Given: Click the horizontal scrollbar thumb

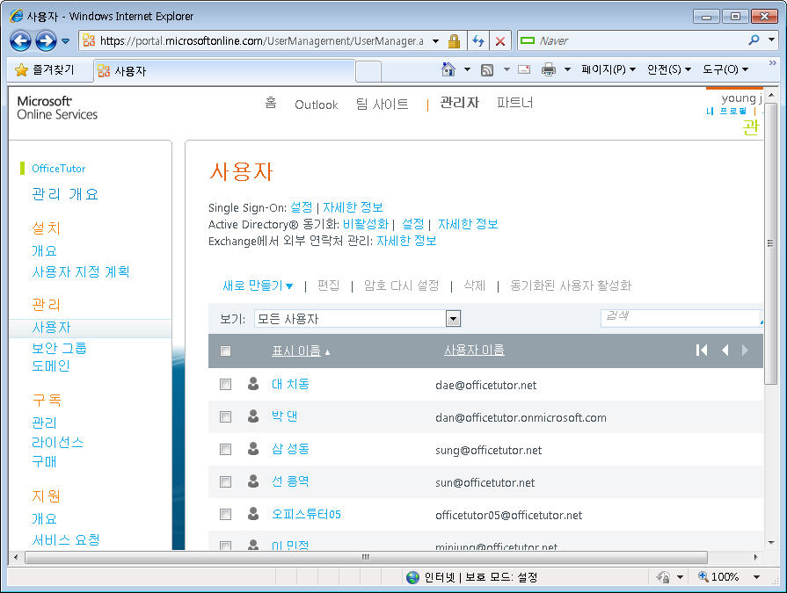Looking at the screenshot, I should tap(366, 557).
